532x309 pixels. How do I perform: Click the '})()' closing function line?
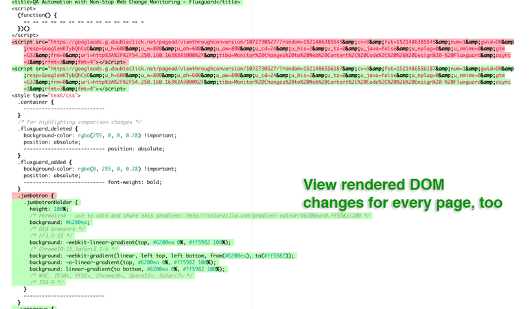point(23,29)
